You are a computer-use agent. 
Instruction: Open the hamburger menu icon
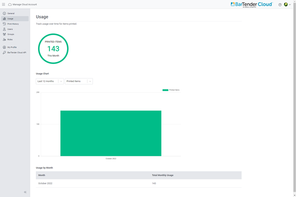tap(3, 5)
